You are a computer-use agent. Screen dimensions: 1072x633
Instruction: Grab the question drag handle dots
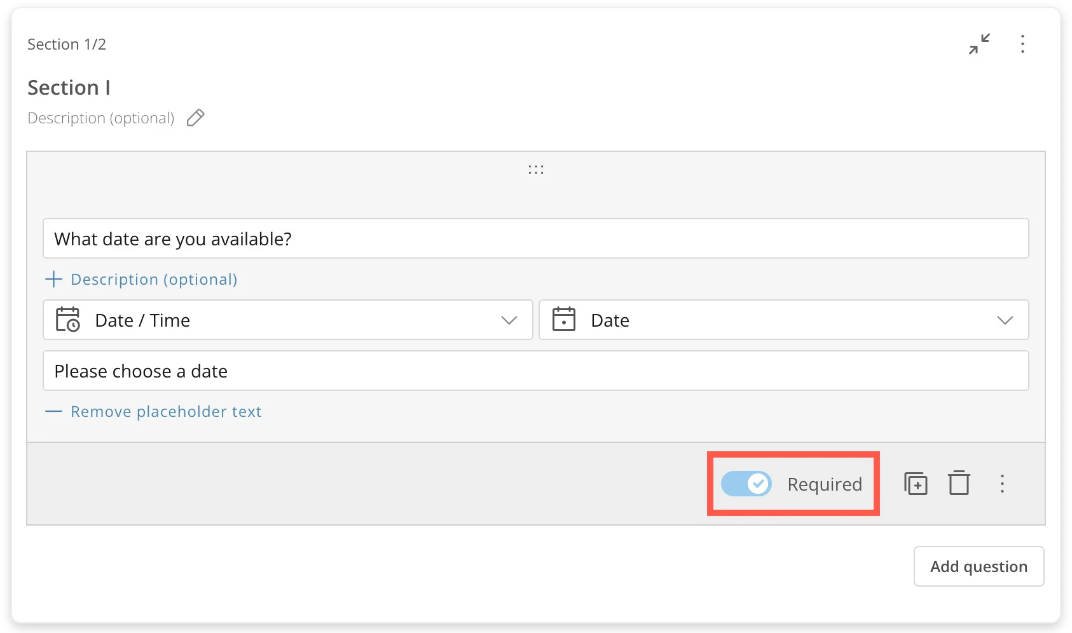tap(536, 170)
